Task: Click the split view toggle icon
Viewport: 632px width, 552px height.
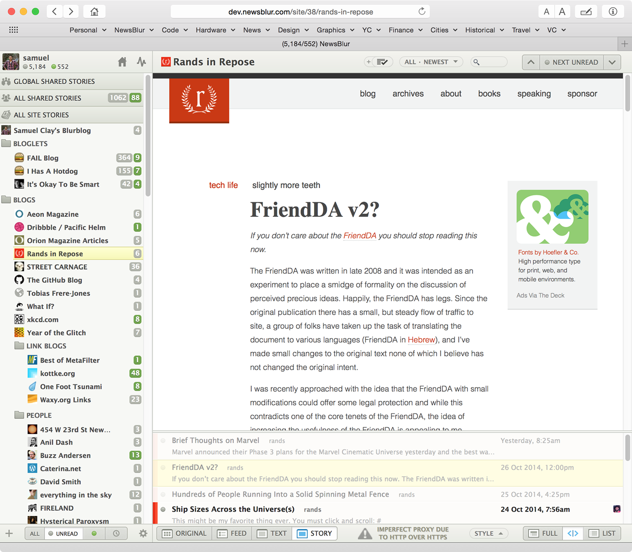Action: pyautogui.click(x=573, y=533)
